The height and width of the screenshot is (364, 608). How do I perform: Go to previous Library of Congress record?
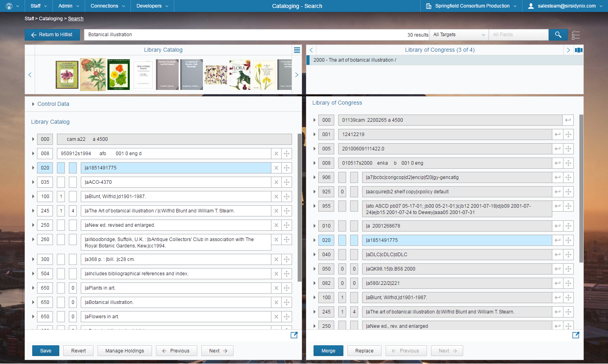[x=311, y=50]
